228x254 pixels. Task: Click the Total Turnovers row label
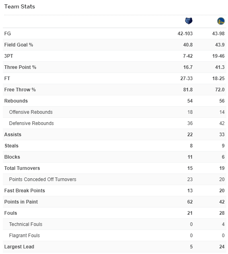click(22, 168)
